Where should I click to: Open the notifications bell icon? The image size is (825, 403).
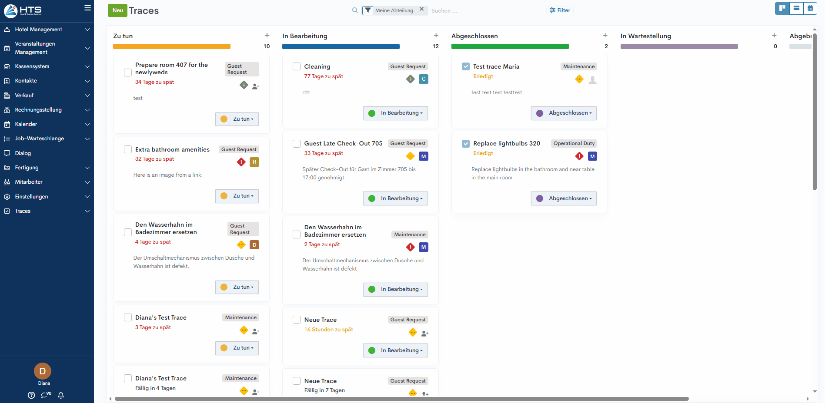tap(61, 395)
